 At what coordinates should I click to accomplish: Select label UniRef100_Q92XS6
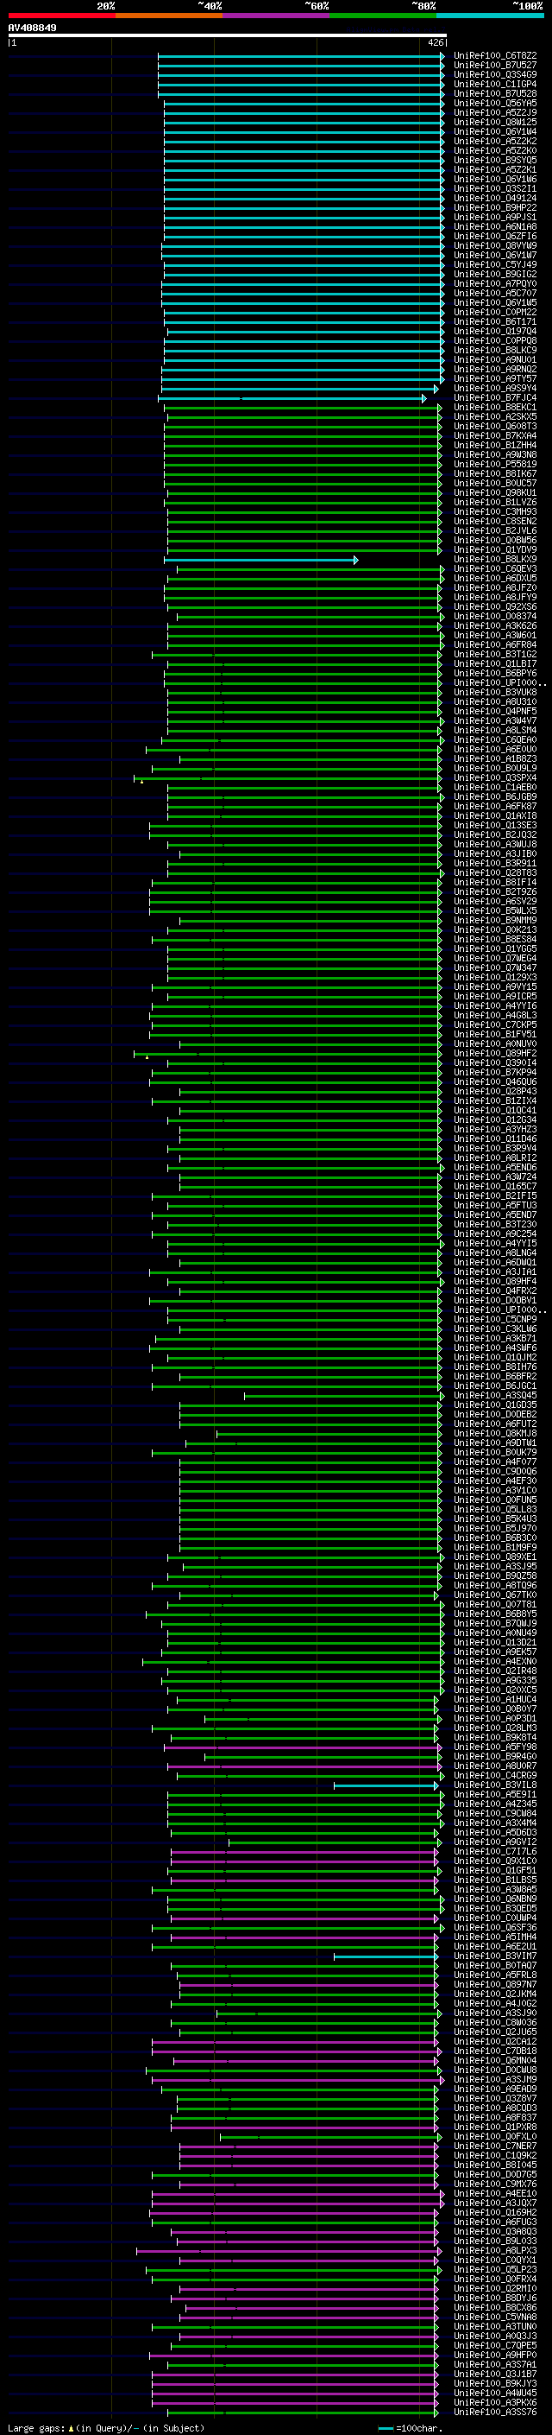495,607
